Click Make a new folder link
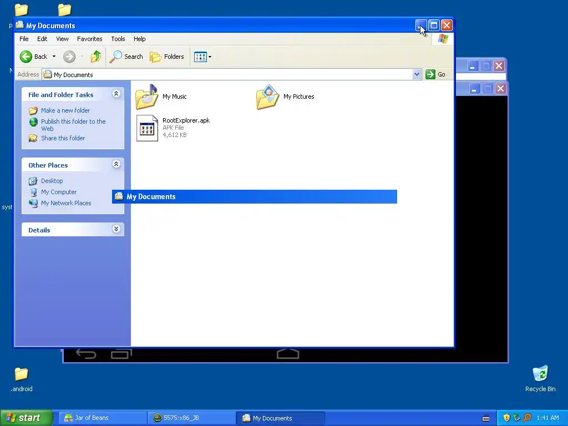Screen dimensions: 568x426 [65, 110]
